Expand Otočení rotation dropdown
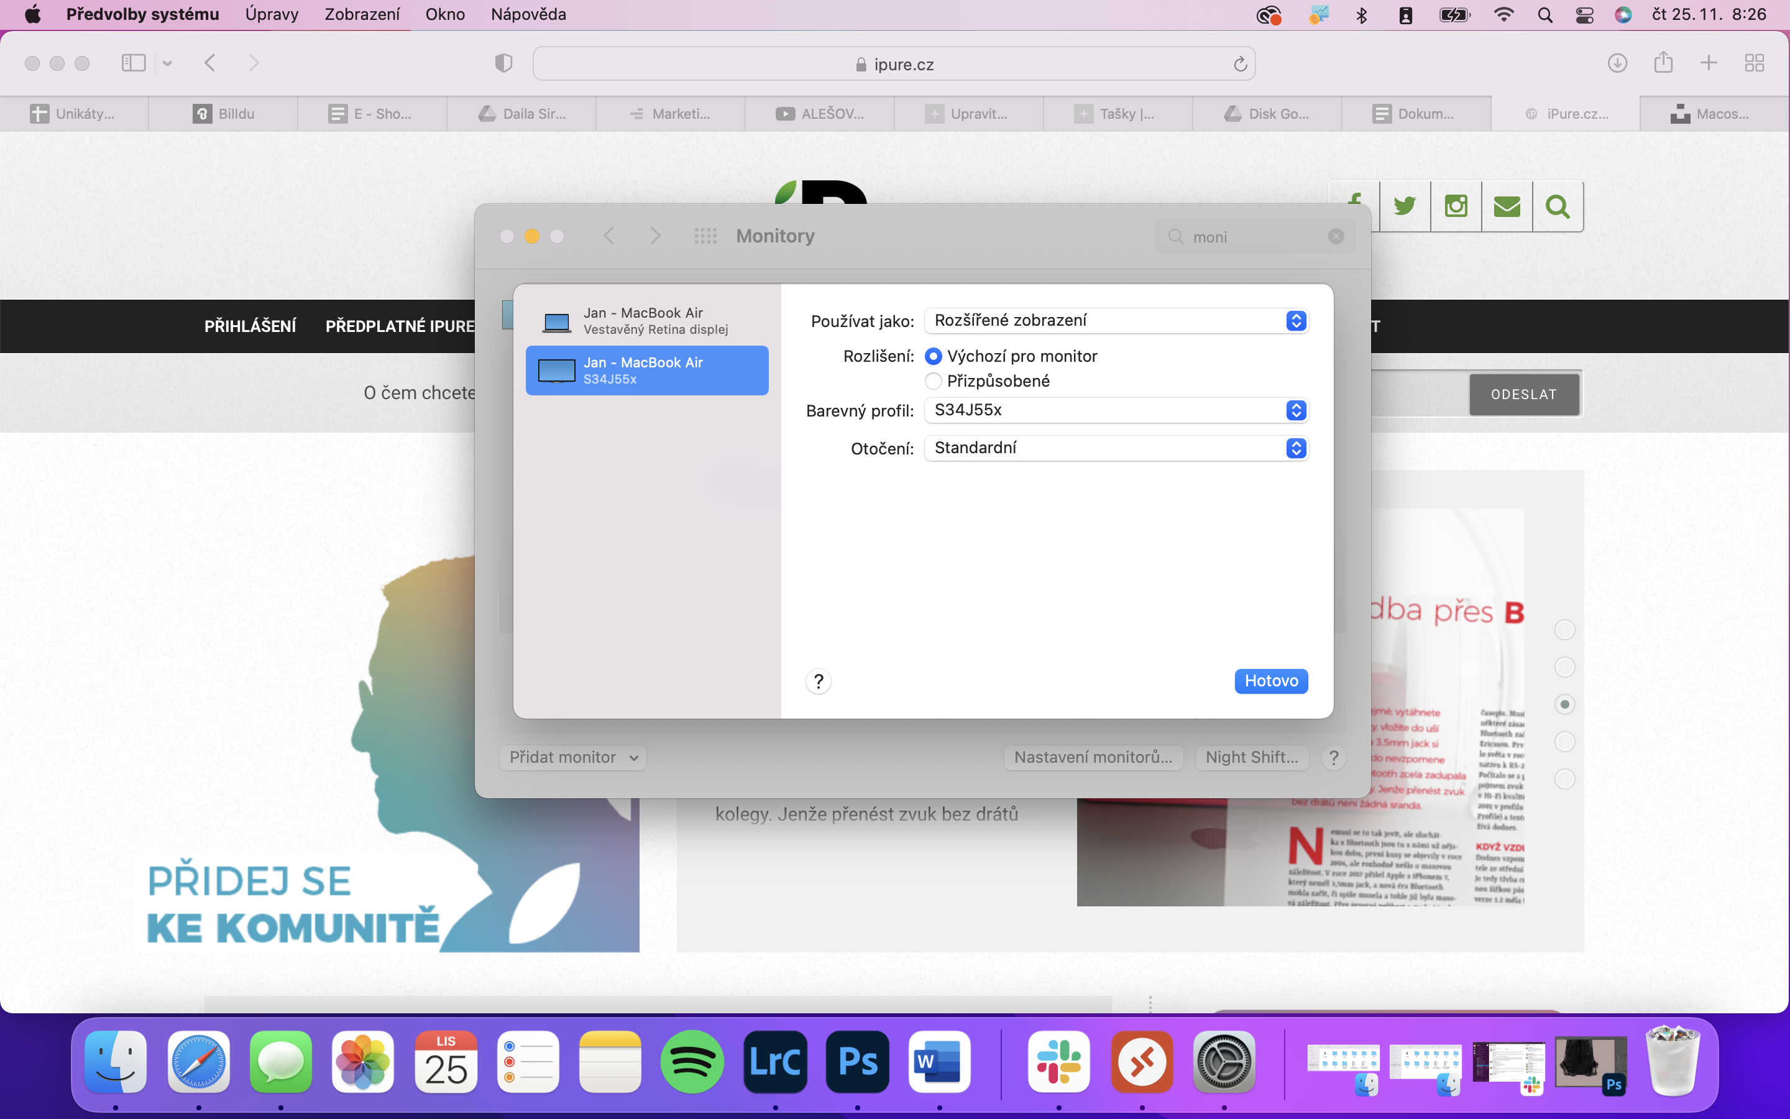This screenshot has height=1119, width=1790. pos(1116,448)
